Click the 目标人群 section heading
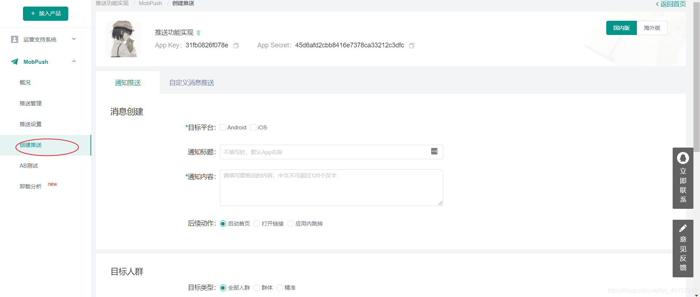The height and width of the screenshot is (297, 700). [127, 272]
